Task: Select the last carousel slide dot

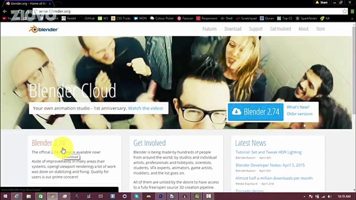Action: pos(322,126)
